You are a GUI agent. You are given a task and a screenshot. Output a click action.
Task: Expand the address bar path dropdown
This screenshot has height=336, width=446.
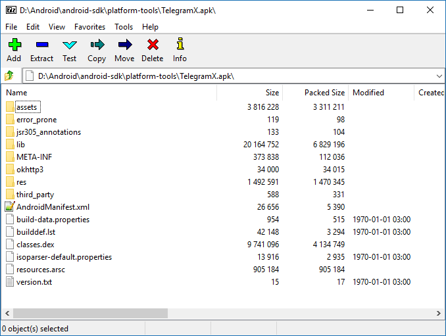click(x=439, y=76)
